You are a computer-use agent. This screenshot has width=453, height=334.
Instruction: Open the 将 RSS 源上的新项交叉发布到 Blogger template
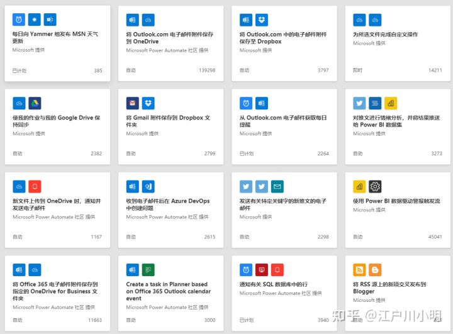pos(398,293)
